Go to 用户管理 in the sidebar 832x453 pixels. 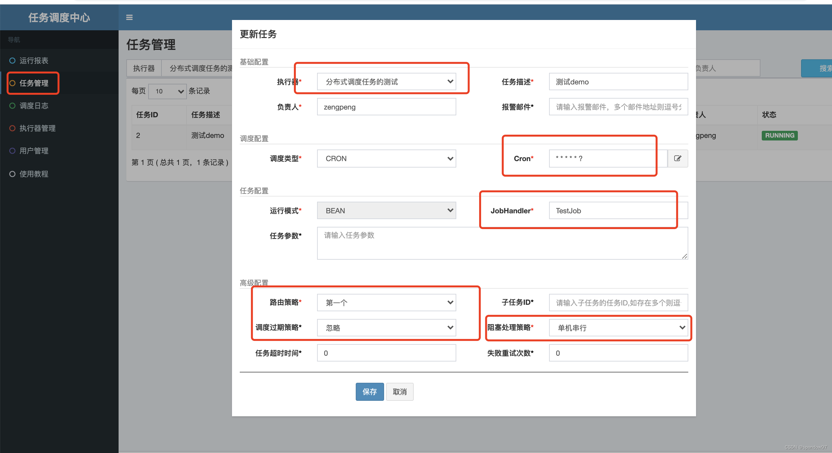(x=34, y=151)
